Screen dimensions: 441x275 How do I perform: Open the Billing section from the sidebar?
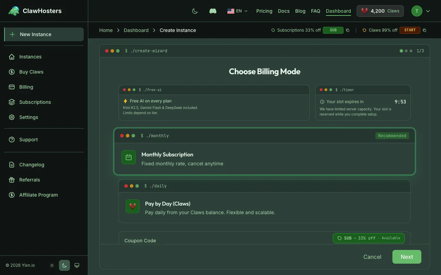(11, 87)
